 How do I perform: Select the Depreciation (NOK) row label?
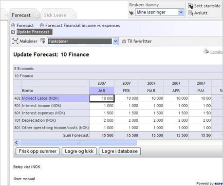click(x=55, y=120)
